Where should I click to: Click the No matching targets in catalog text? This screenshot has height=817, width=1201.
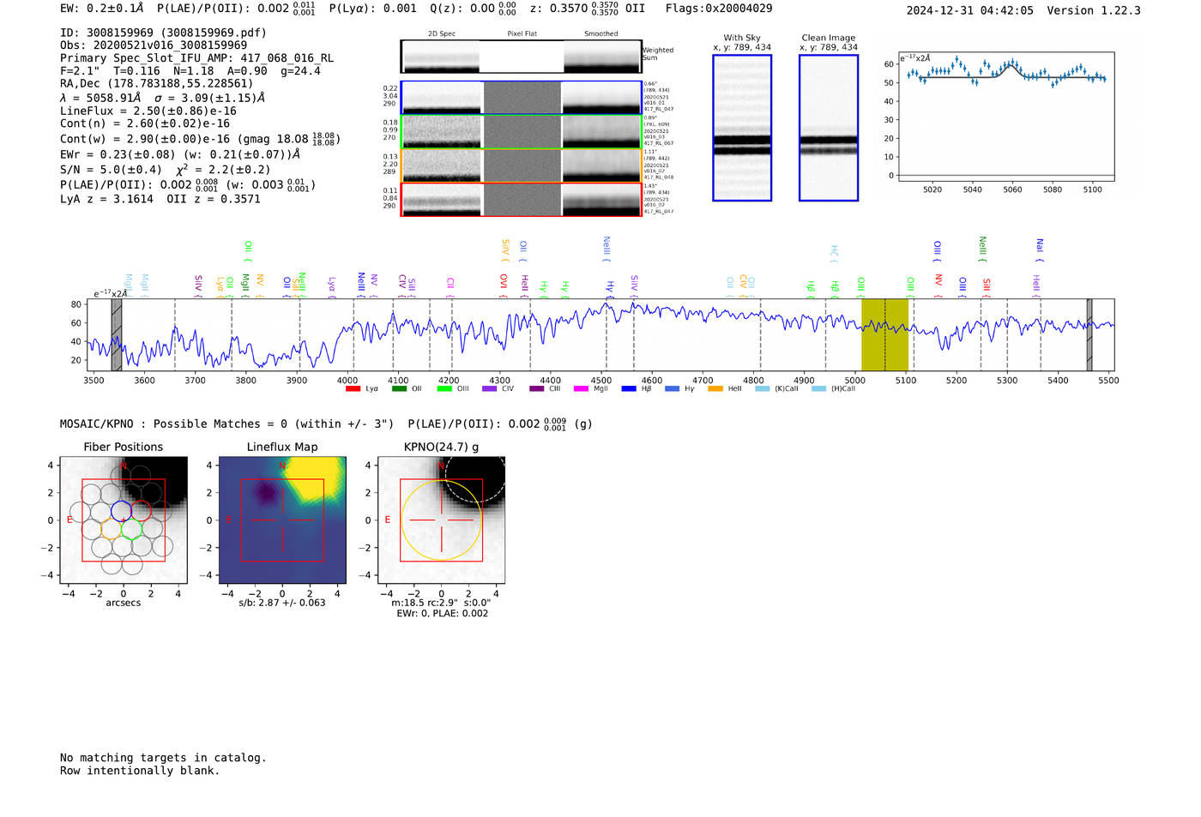pyautogui.click(x=163, y=758)
